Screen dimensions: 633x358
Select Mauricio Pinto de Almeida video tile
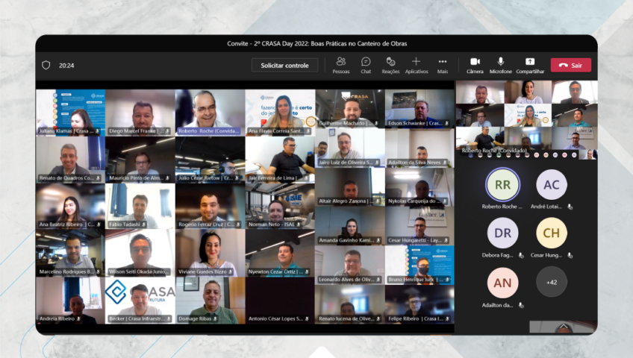(x=140, y=160)
